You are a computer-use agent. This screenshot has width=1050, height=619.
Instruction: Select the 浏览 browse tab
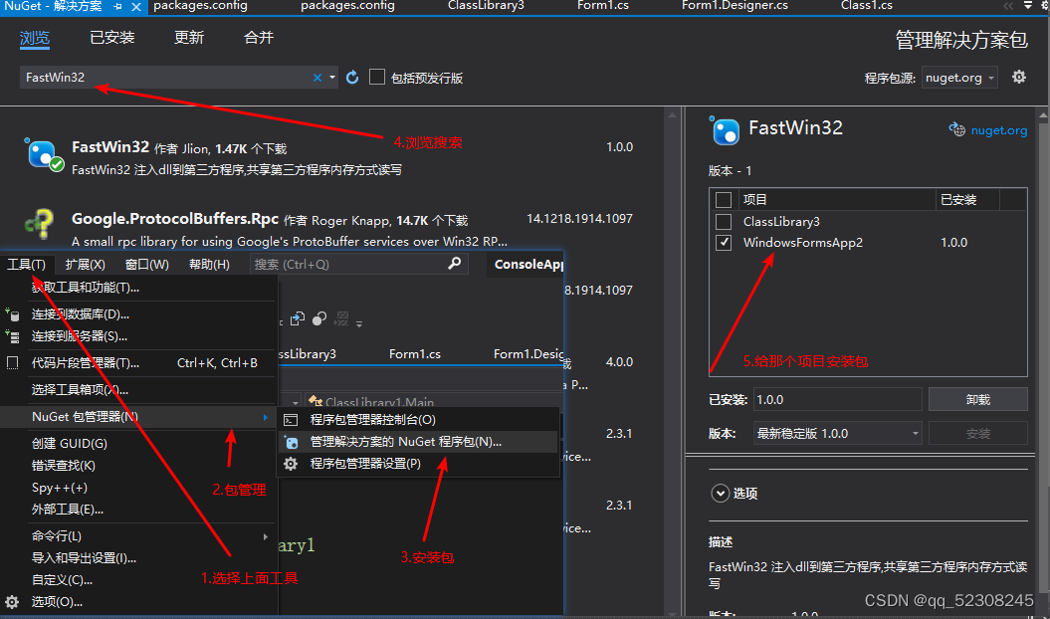point(35,38)
